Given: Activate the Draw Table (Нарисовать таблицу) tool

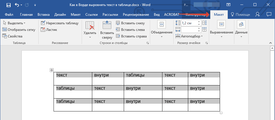Looking at the screenshot, I should [x=59, y=23].
